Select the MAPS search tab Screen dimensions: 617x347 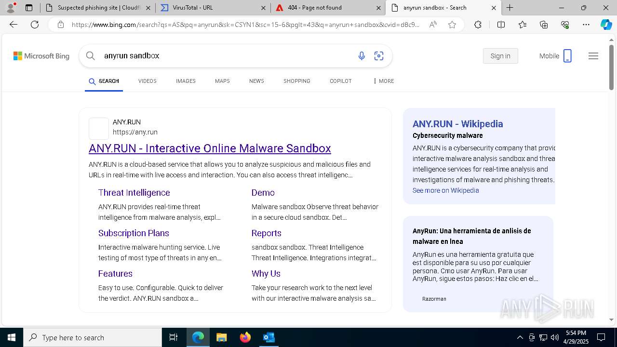point(222,81)
